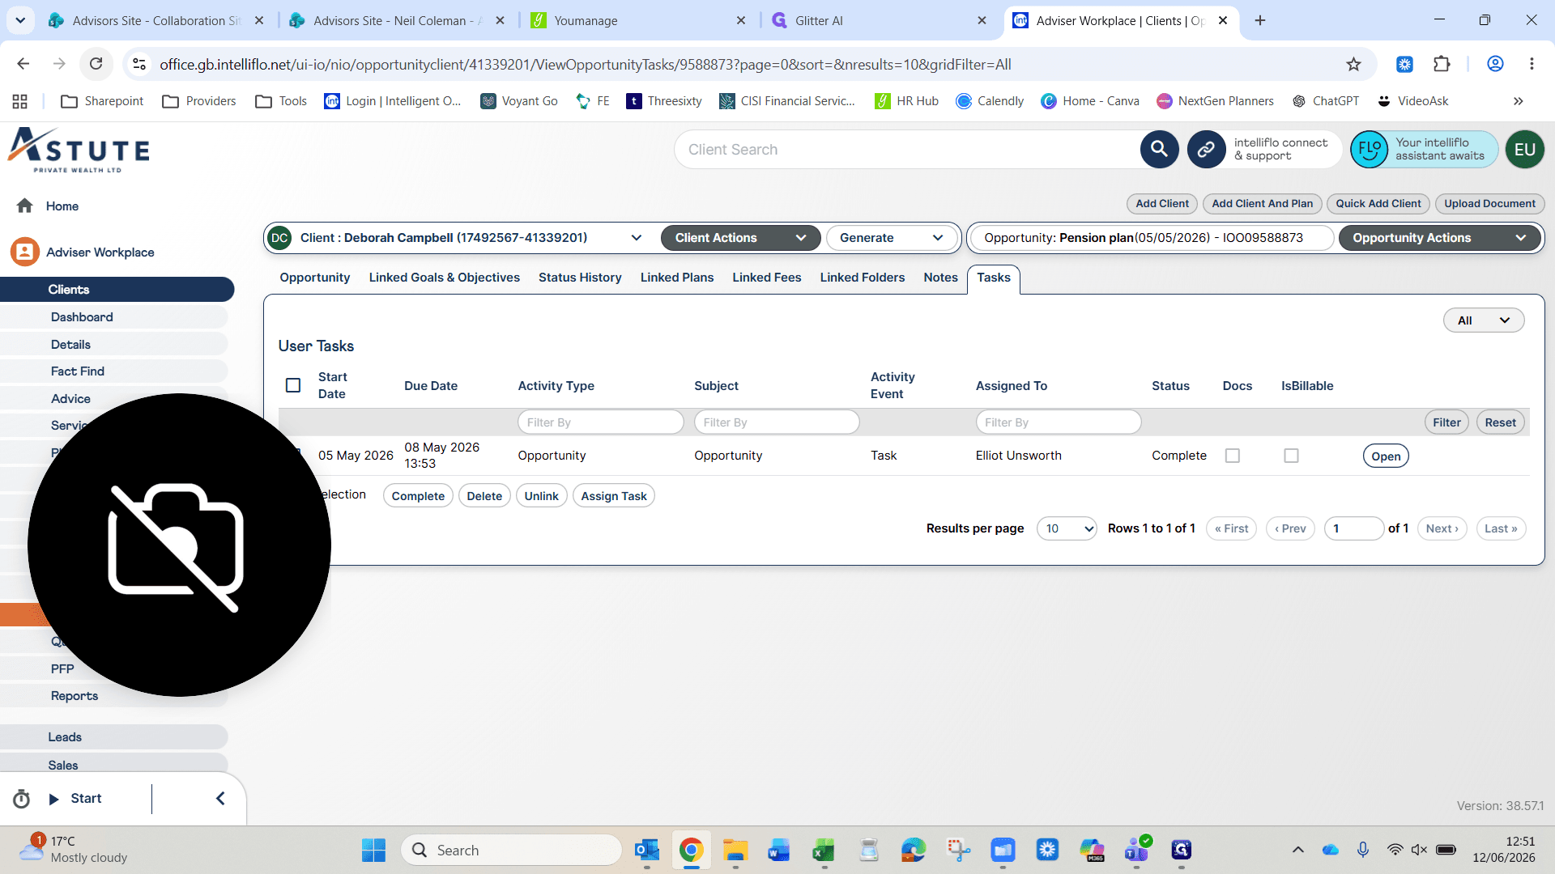
Task: Switch to the Linked Plans tab
Action: pyautogui.click(x=677, y=278)
